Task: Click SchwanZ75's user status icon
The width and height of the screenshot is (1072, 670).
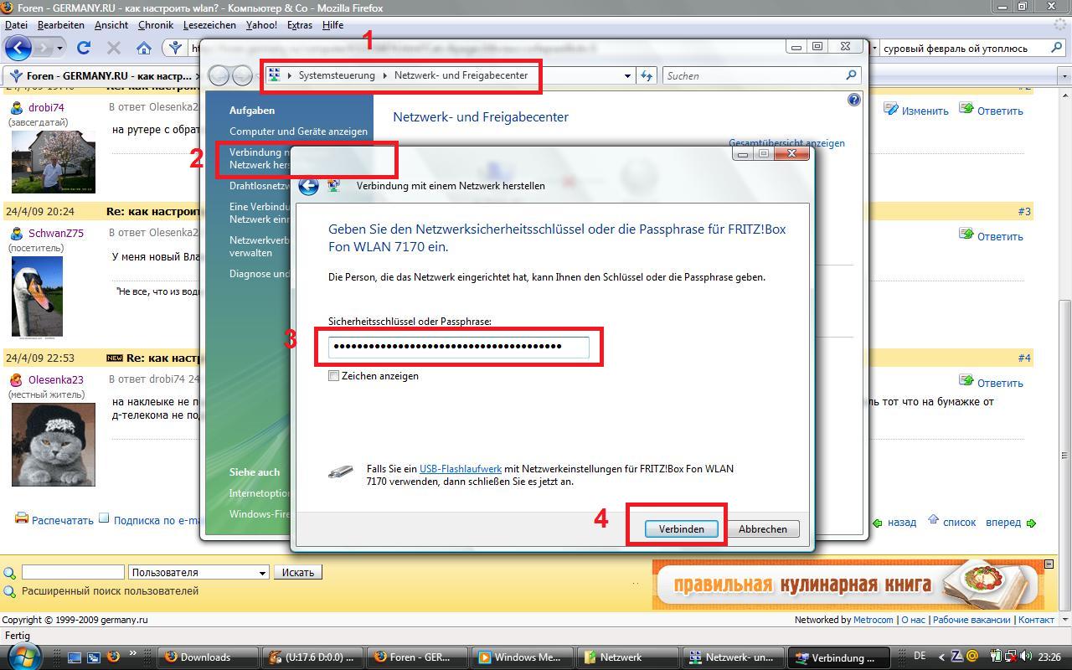Action: point(17,233)
